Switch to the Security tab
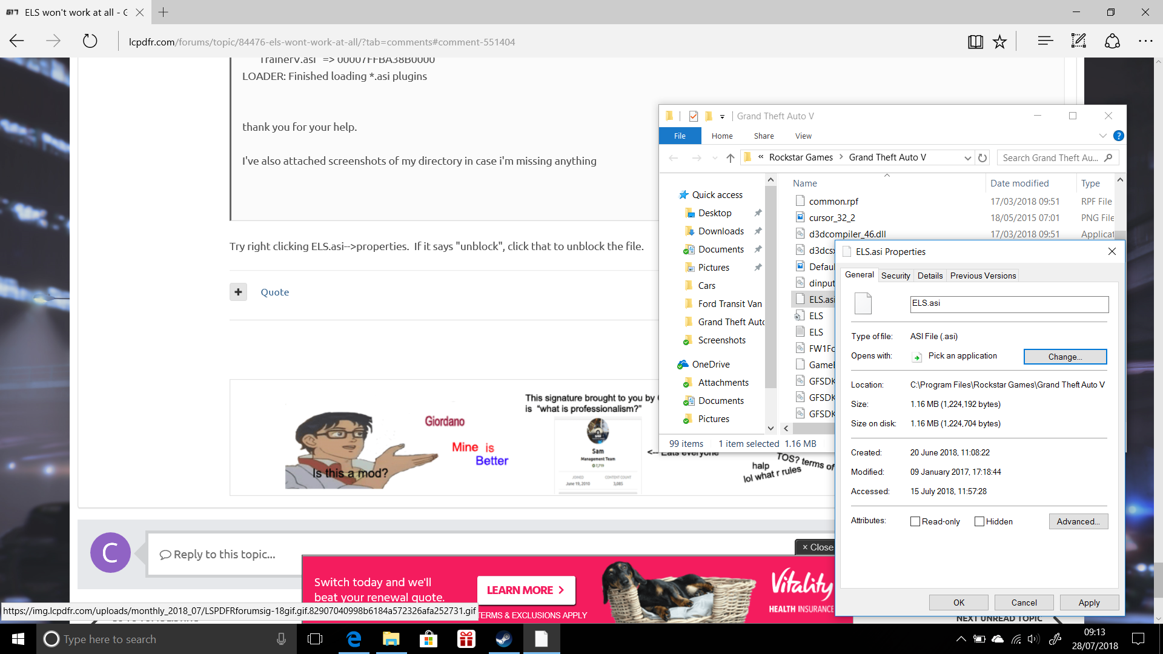 click(x=895, y=276)
